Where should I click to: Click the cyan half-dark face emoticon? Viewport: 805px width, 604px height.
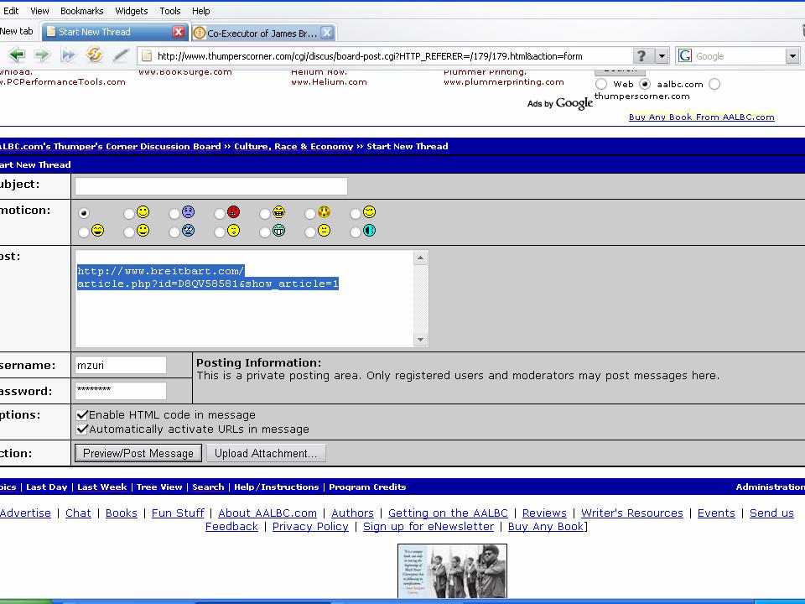369,231
